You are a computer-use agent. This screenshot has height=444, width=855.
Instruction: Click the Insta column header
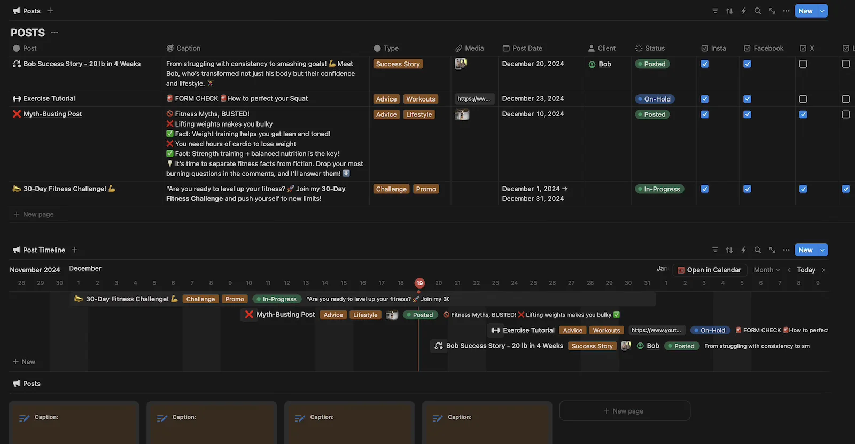coord(713,48)
